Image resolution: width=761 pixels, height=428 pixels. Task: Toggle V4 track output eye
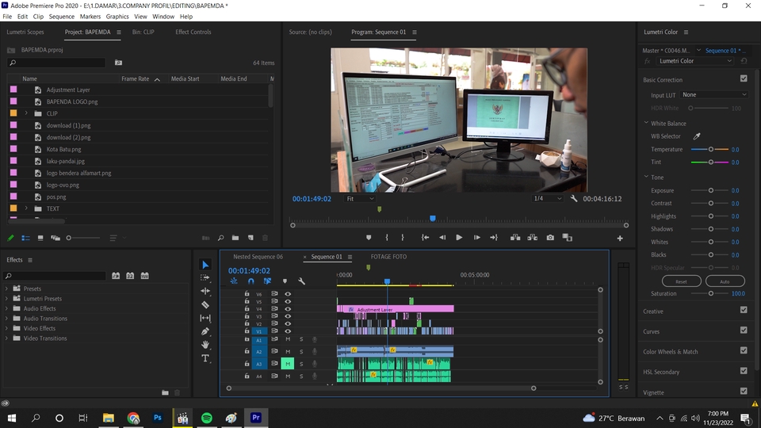(288, 308)
